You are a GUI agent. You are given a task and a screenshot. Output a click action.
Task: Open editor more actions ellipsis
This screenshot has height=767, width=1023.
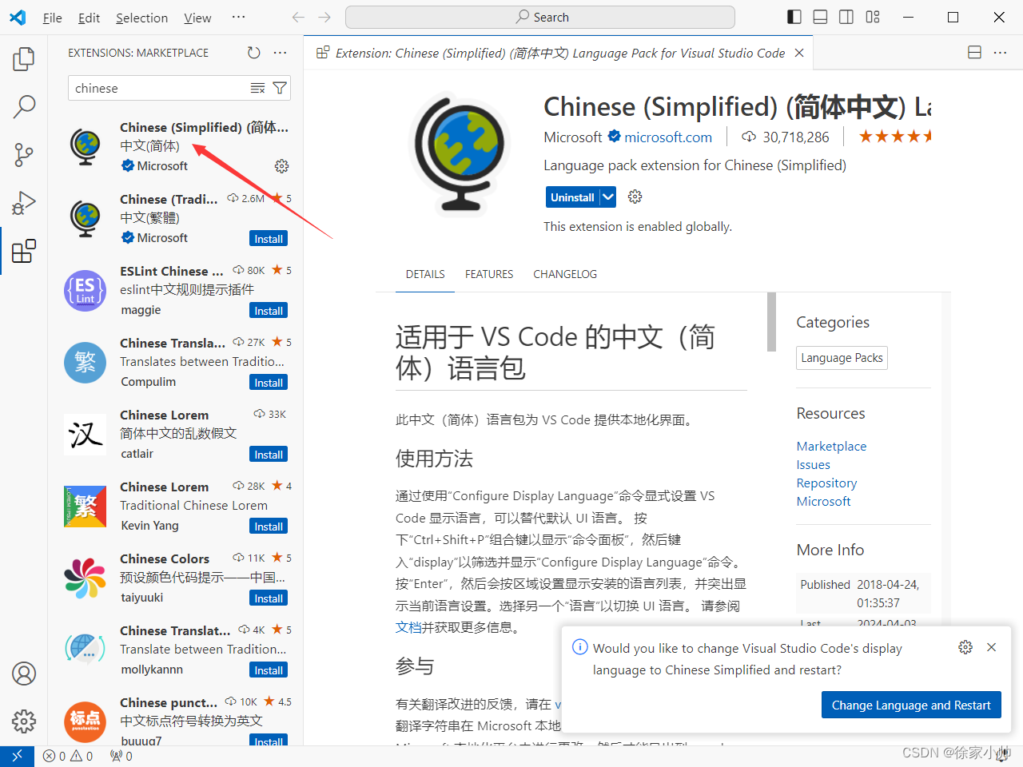point(1000,53)
